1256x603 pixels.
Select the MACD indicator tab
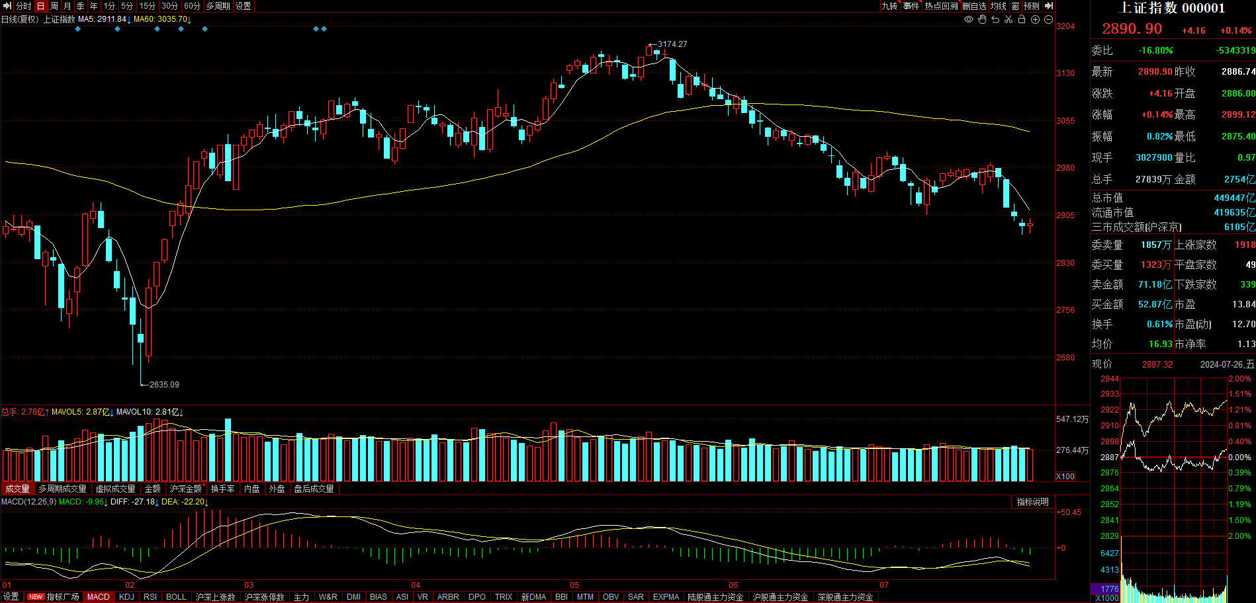pos(99,597)
